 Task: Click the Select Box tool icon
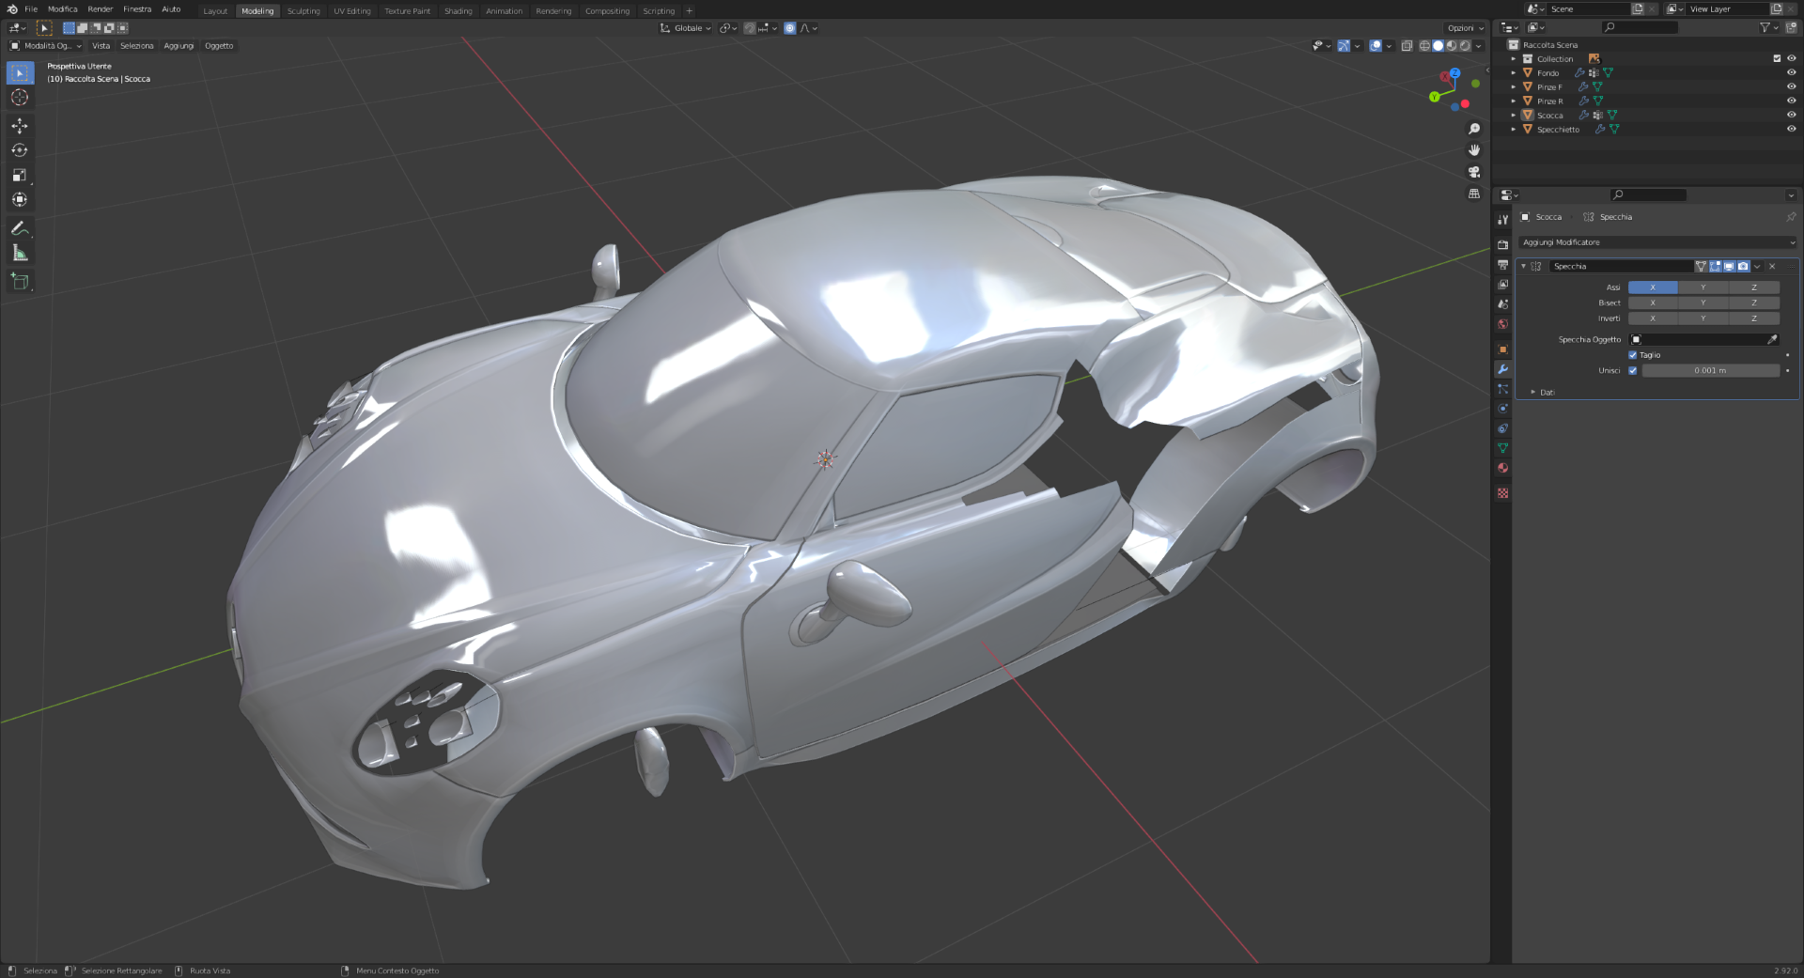[x=20, y=73]
